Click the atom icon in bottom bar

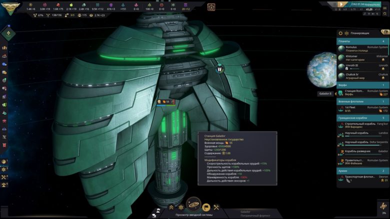pyautogui.click(x=181, y=208)
